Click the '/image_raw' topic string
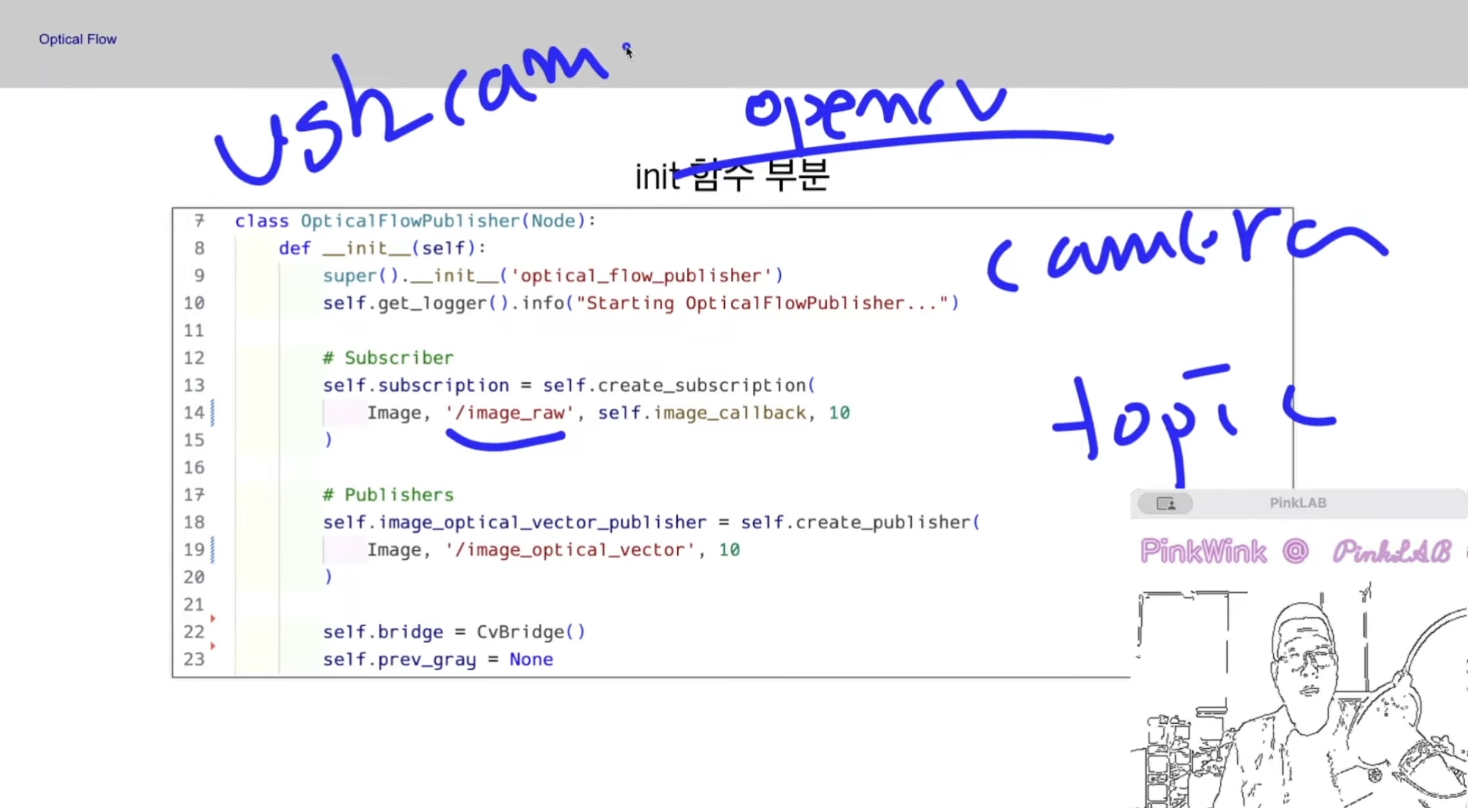1468x808 pixels. (x=509, y=413)
